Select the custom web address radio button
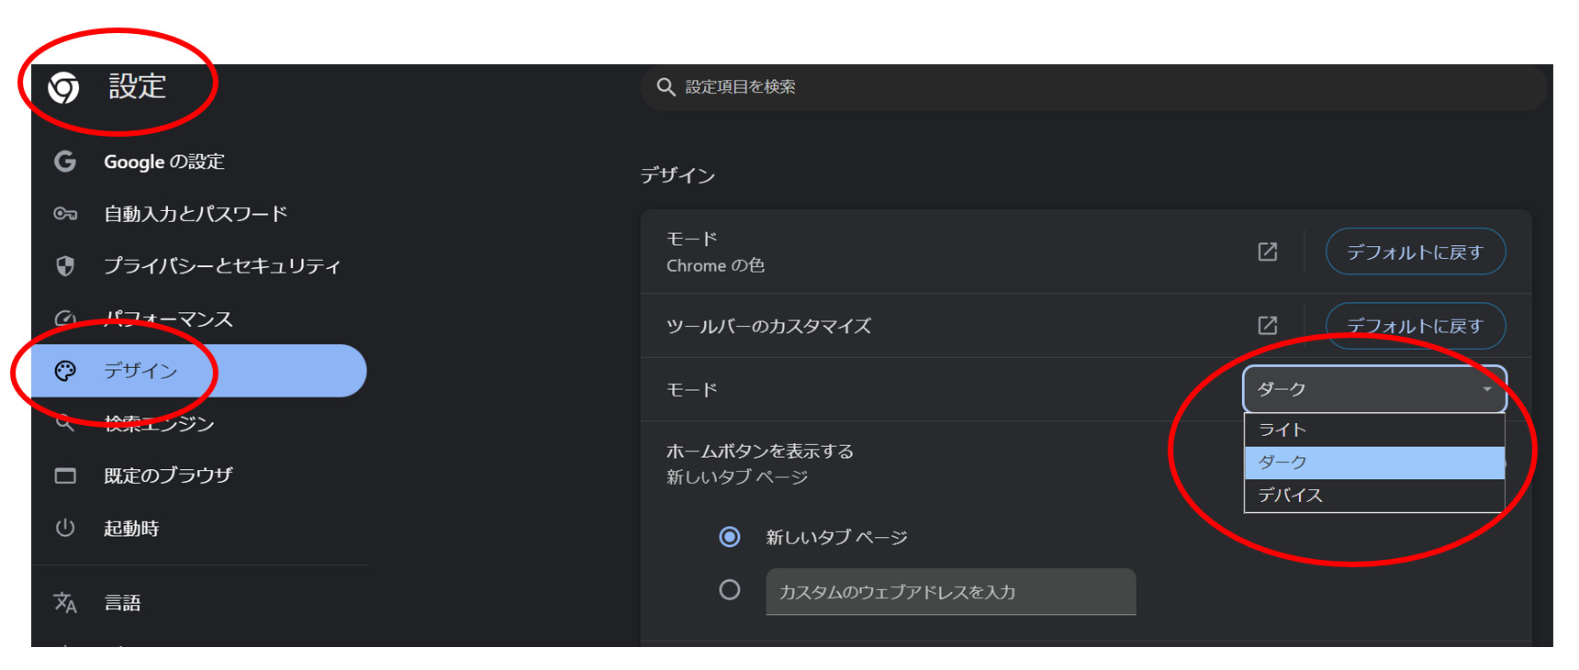This screenshot has height=670, width=1579. [730, 590]
